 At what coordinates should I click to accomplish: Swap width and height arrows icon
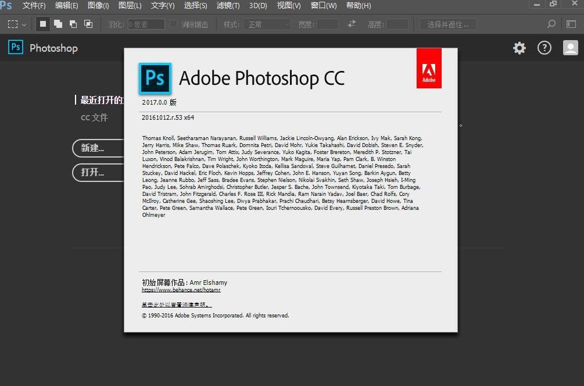pos(352,24)
